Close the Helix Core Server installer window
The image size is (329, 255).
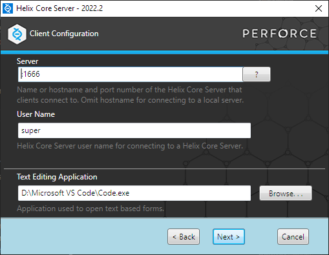tap(319, 8)
